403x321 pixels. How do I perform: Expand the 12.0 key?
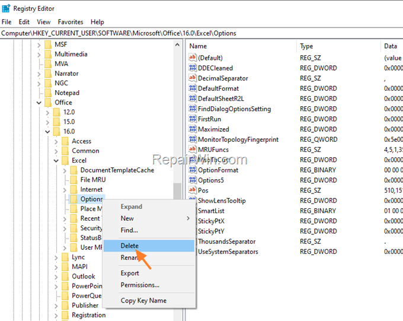point(47,112)
